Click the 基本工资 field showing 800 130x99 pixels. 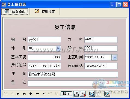point(44,57)
